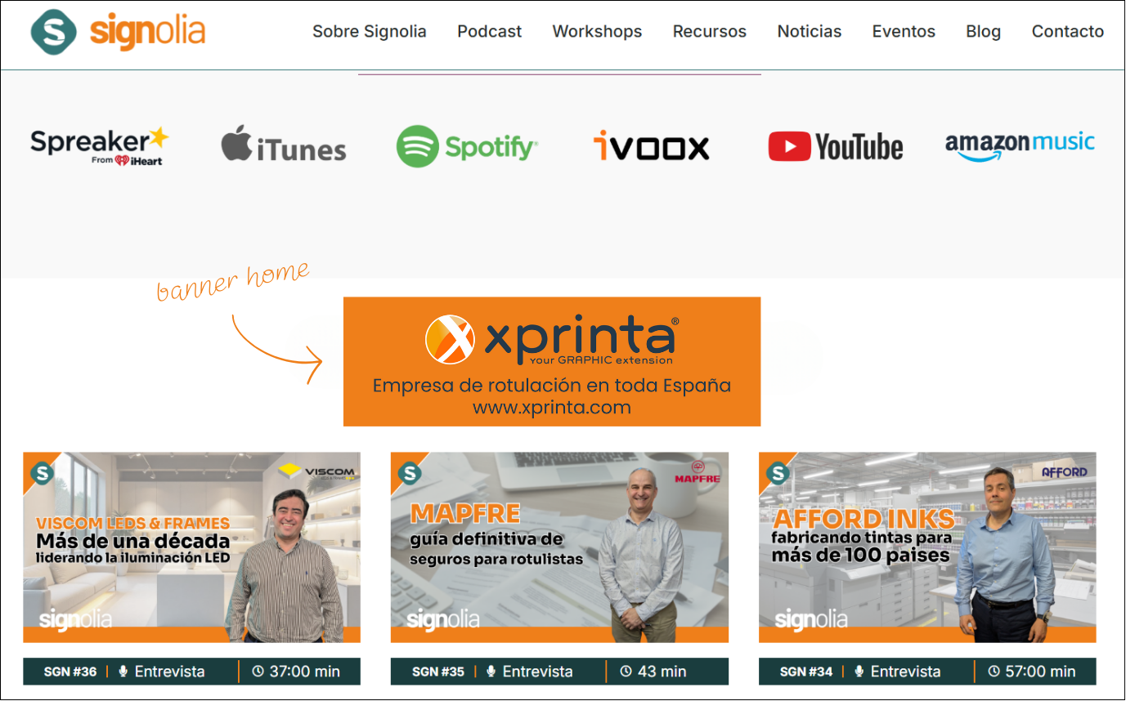The height and width of the screenshot is (701, 1126).
Task: Click the Signolia logo in the header
Action: [x=118, y=31]
